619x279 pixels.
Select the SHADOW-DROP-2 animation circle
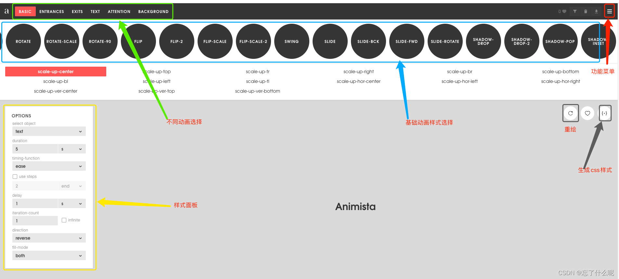522,41
